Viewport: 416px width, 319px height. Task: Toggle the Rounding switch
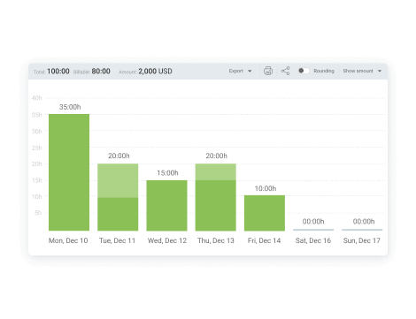click(304, 71)
